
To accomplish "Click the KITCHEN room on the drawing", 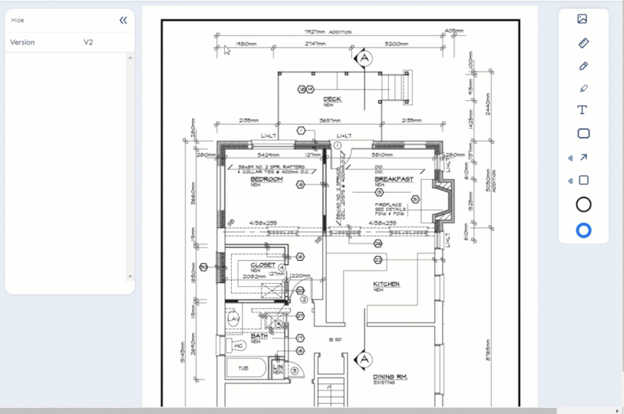I will (386, 284).
